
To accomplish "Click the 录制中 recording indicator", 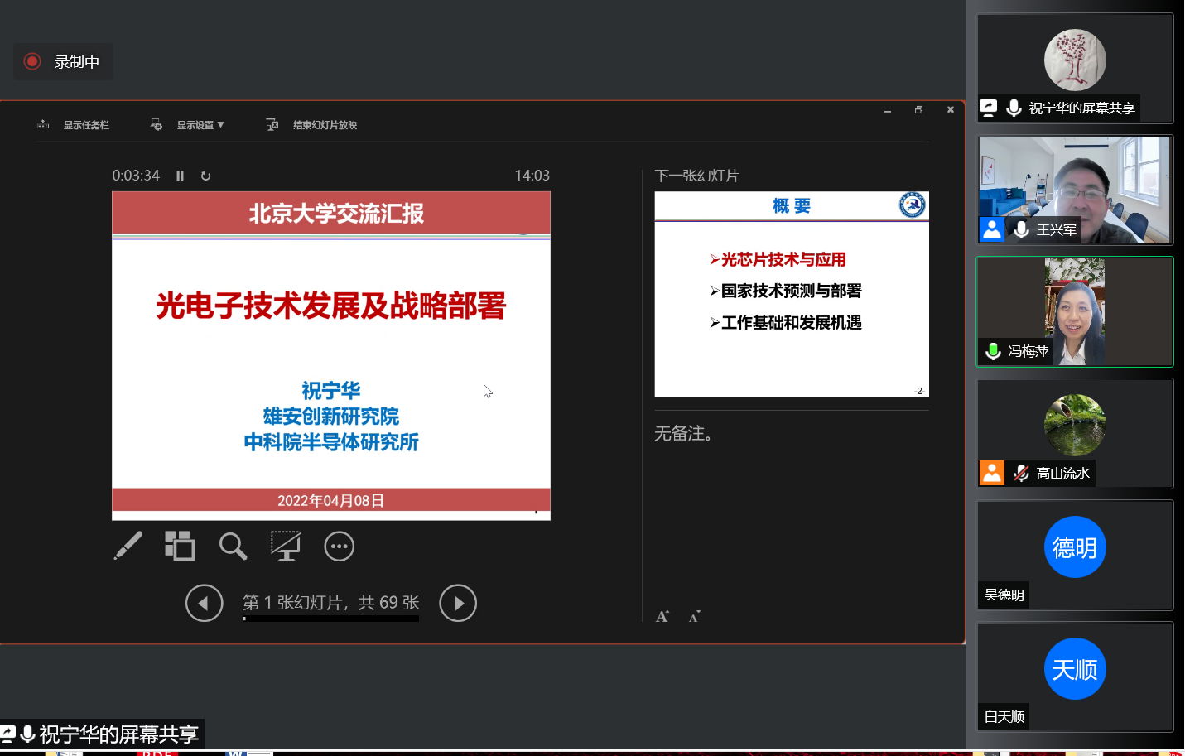I will (63, 62).
